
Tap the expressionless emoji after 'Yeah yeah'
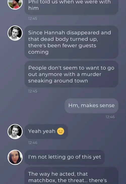click(x=60, y=131)
